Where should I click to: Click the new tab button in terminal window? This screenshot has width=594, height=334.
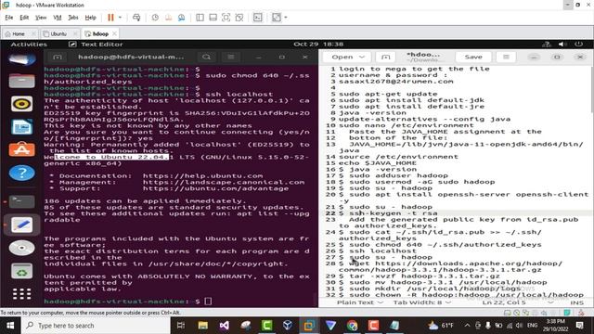click(x=58, y=58)
